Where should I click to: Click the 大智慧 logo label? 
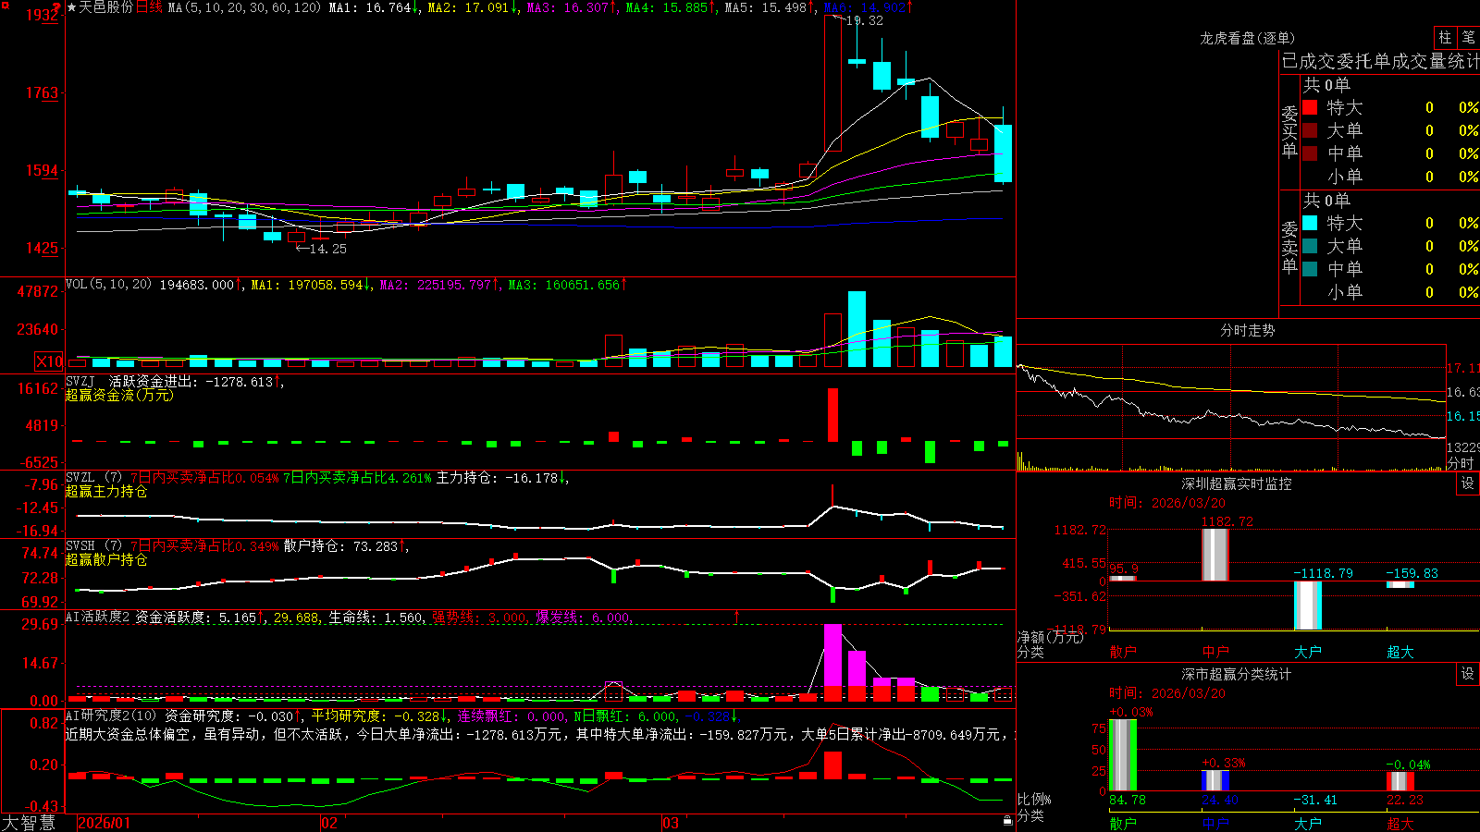[x=29, y=823]
